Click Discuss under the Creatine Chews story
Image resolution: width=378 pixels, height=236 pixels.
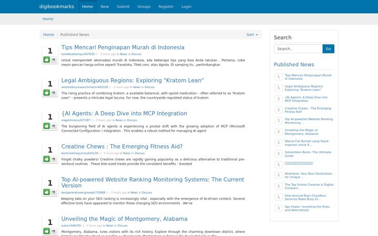(140, 153)
